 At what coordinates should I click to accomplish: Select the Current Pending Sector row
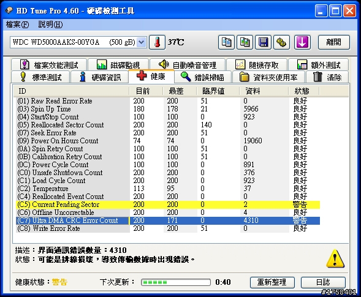point(167,205)
